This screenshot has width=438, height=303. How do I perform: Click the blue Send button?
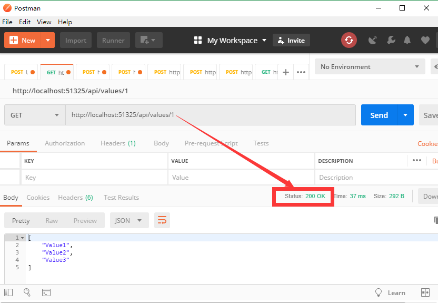[379, 115]
